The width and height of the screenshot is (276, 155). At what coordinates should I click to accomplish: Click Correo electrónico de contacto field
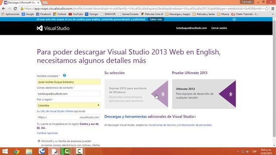point(69,93)
